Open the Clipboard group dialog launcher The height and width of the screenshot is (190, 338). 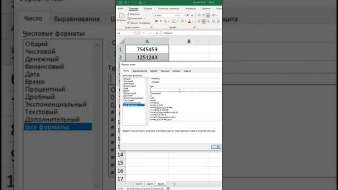coord(152,27)
